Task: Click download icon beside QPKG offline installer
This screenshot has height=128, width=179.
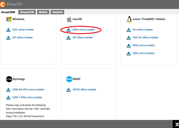Action: [x=68, y=90]
